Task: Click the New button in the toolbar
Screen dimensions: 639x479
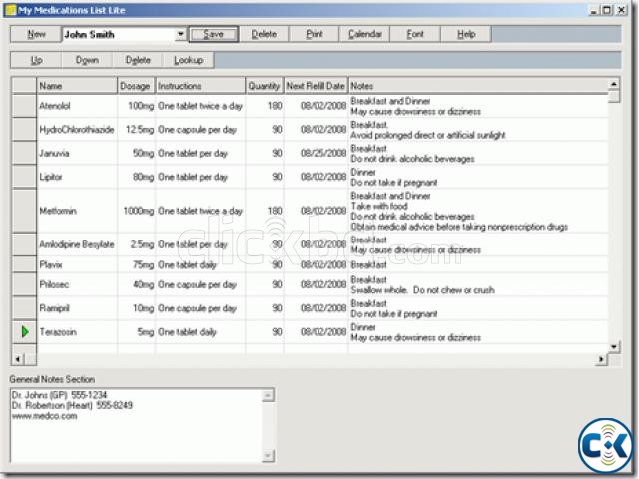Action: coord(37,34)
